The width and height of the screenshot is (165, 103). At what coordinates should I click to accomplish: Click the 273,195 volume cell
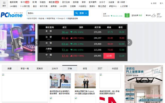(x=97, y=32)
